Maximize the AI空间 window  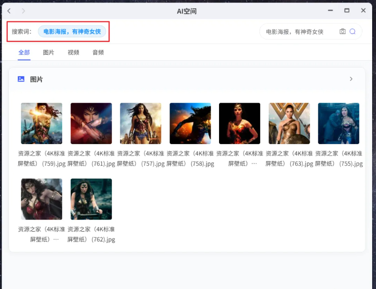coord(347,10)
